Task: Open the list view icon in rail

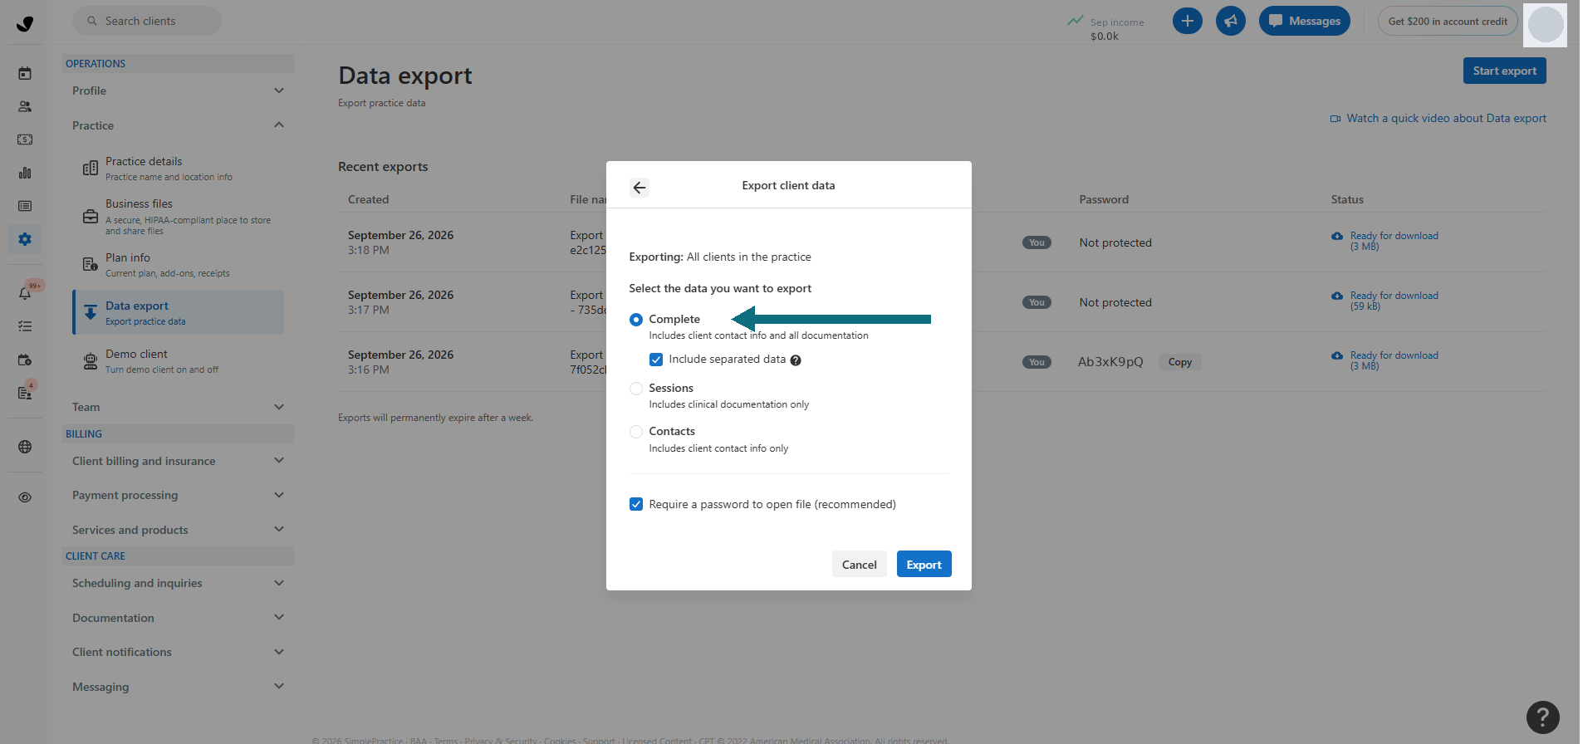Action: click(x=25, y=206)
